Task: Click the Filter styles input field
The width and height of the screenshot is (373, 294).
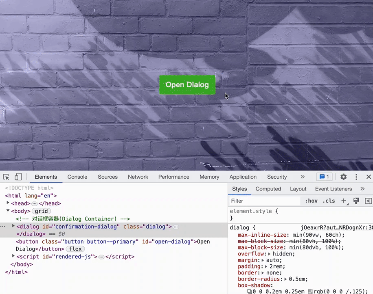Action: click(265, 201)
